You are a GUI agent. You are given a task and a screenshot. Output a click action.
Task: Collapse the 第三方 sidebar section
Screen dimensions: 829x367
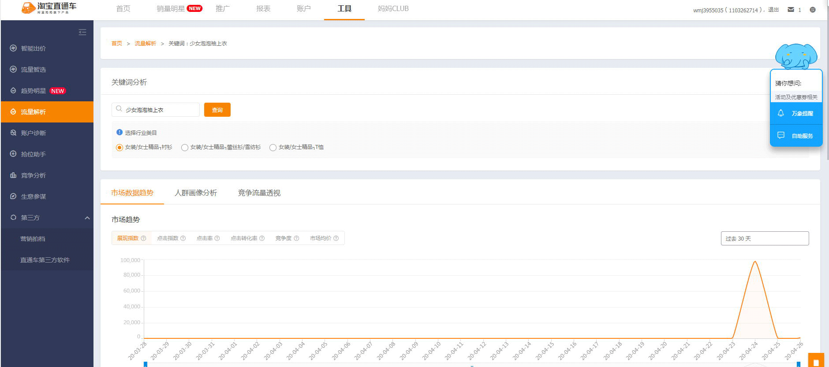87,218
